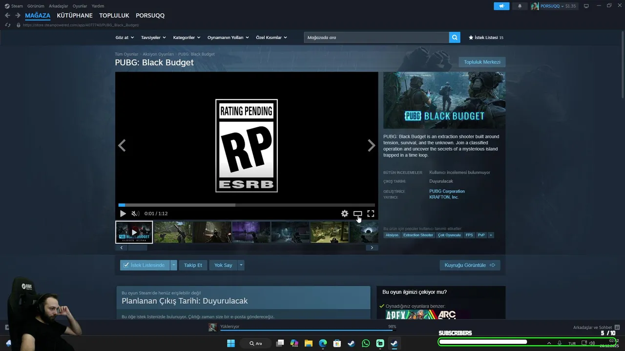Open the PUBG Corporation developer link
The image size is (625, 351).
pyautogui.click(x=447, y=191)
